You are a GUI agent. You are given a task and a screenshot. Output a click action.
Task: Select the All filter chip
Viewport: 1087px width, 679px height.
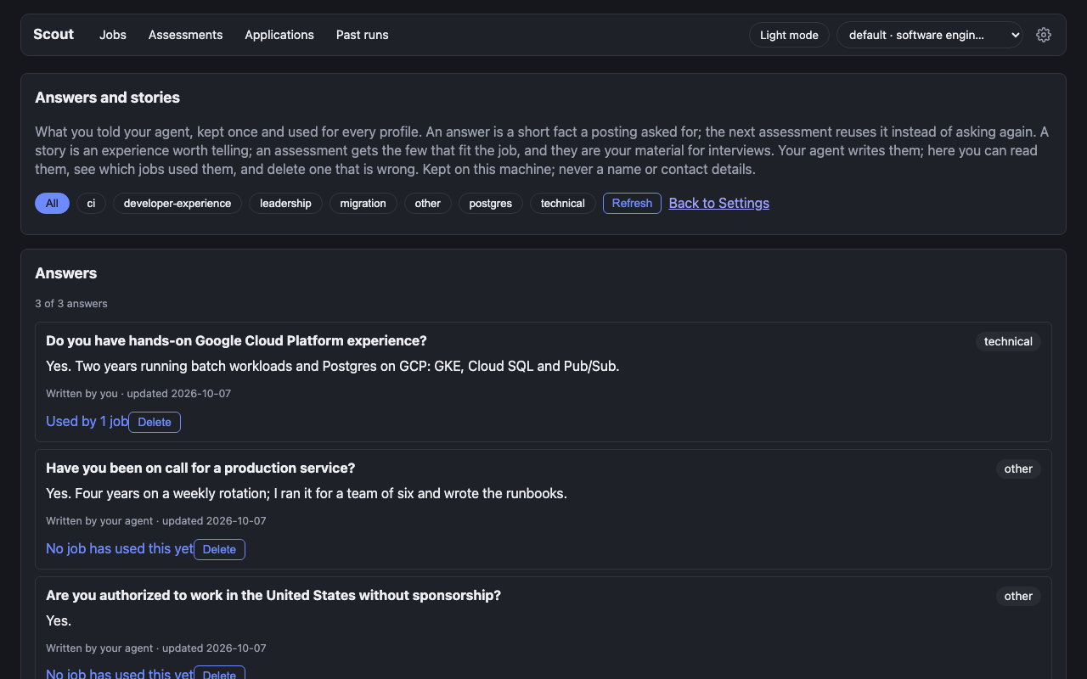coord(52,204)
